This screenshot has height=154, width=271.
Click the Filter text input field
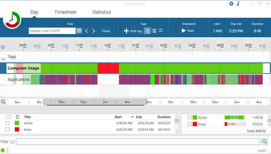tap(138, 142)
